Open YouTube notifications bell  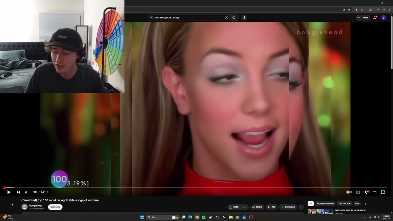point(375,17)
